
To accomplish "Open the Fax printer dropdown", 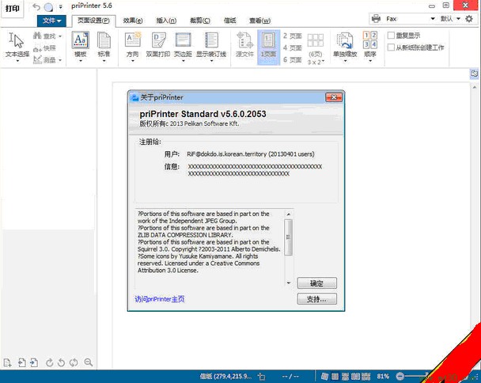I will pos(409,18).
